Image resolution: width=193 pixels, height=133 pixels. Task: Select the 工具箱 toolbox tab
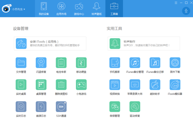pos(114,9)
